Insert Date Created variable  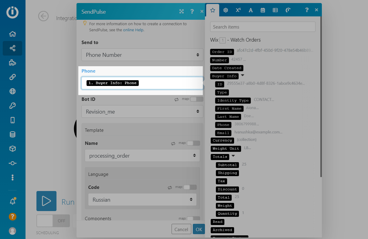pyautogui.click(x=227, y=68)
